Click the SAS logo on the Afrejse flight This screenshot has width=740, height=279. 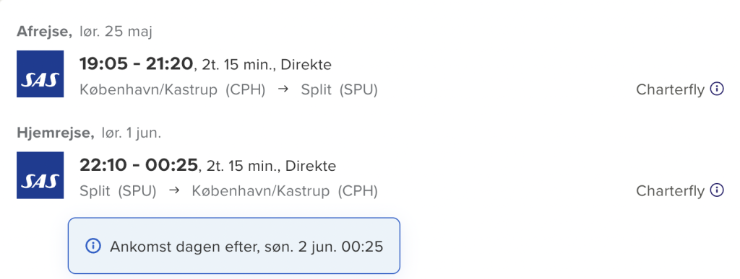pyautogui.click(x=40, y=74)
